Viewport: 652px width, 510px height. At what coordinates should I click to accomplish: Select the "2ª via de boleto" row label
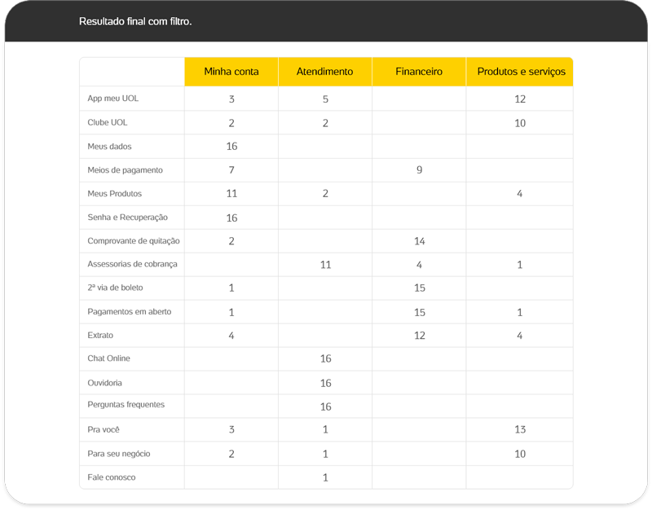(115, 288)
